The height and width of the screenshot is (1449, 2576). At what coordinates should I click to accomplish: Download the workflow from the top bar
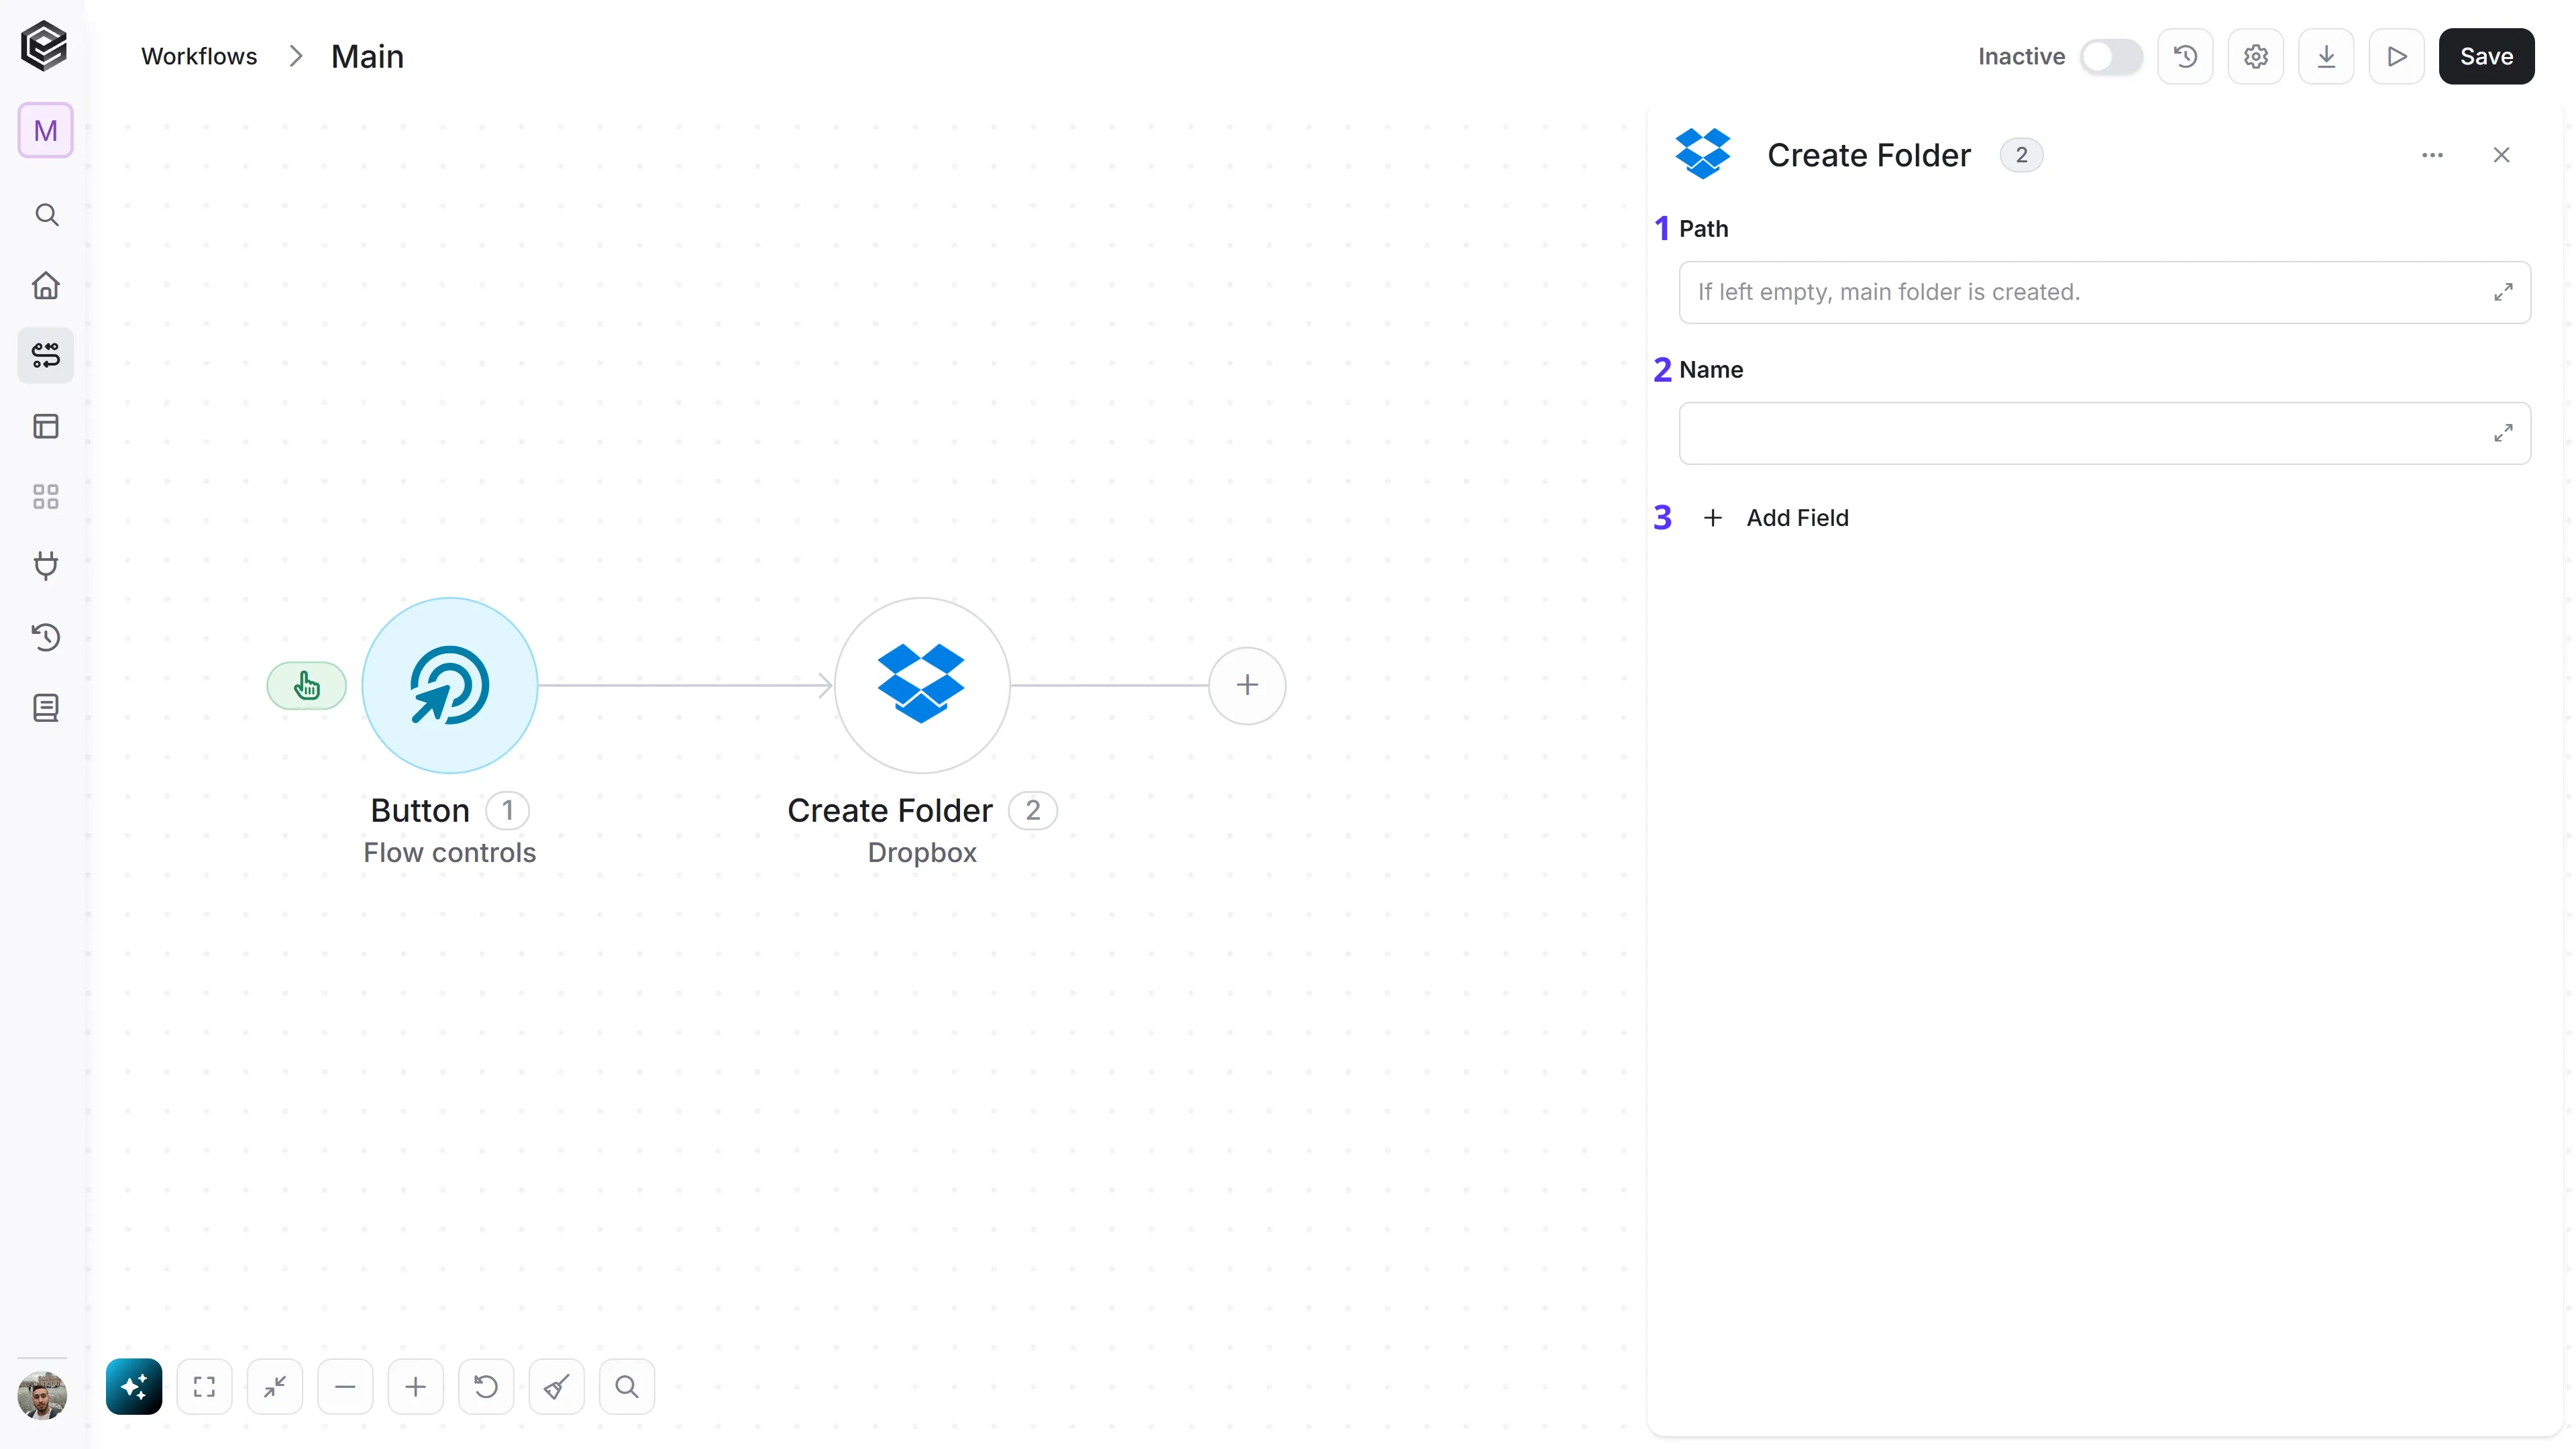tap(2326, 56)
